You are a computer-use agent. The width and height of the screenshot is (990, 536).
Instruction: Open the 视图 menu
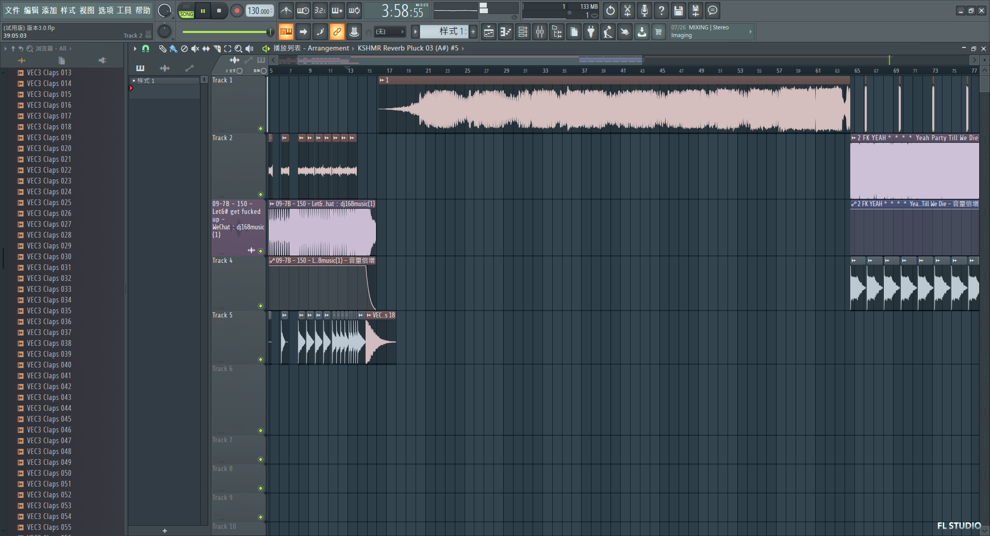click(x=87, y=10)
